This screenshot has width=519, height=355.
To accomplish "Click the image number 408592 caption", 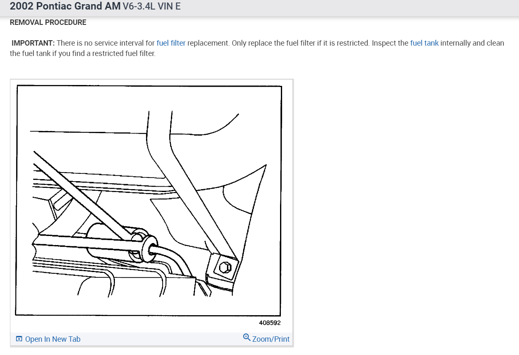I will point(270,323).
